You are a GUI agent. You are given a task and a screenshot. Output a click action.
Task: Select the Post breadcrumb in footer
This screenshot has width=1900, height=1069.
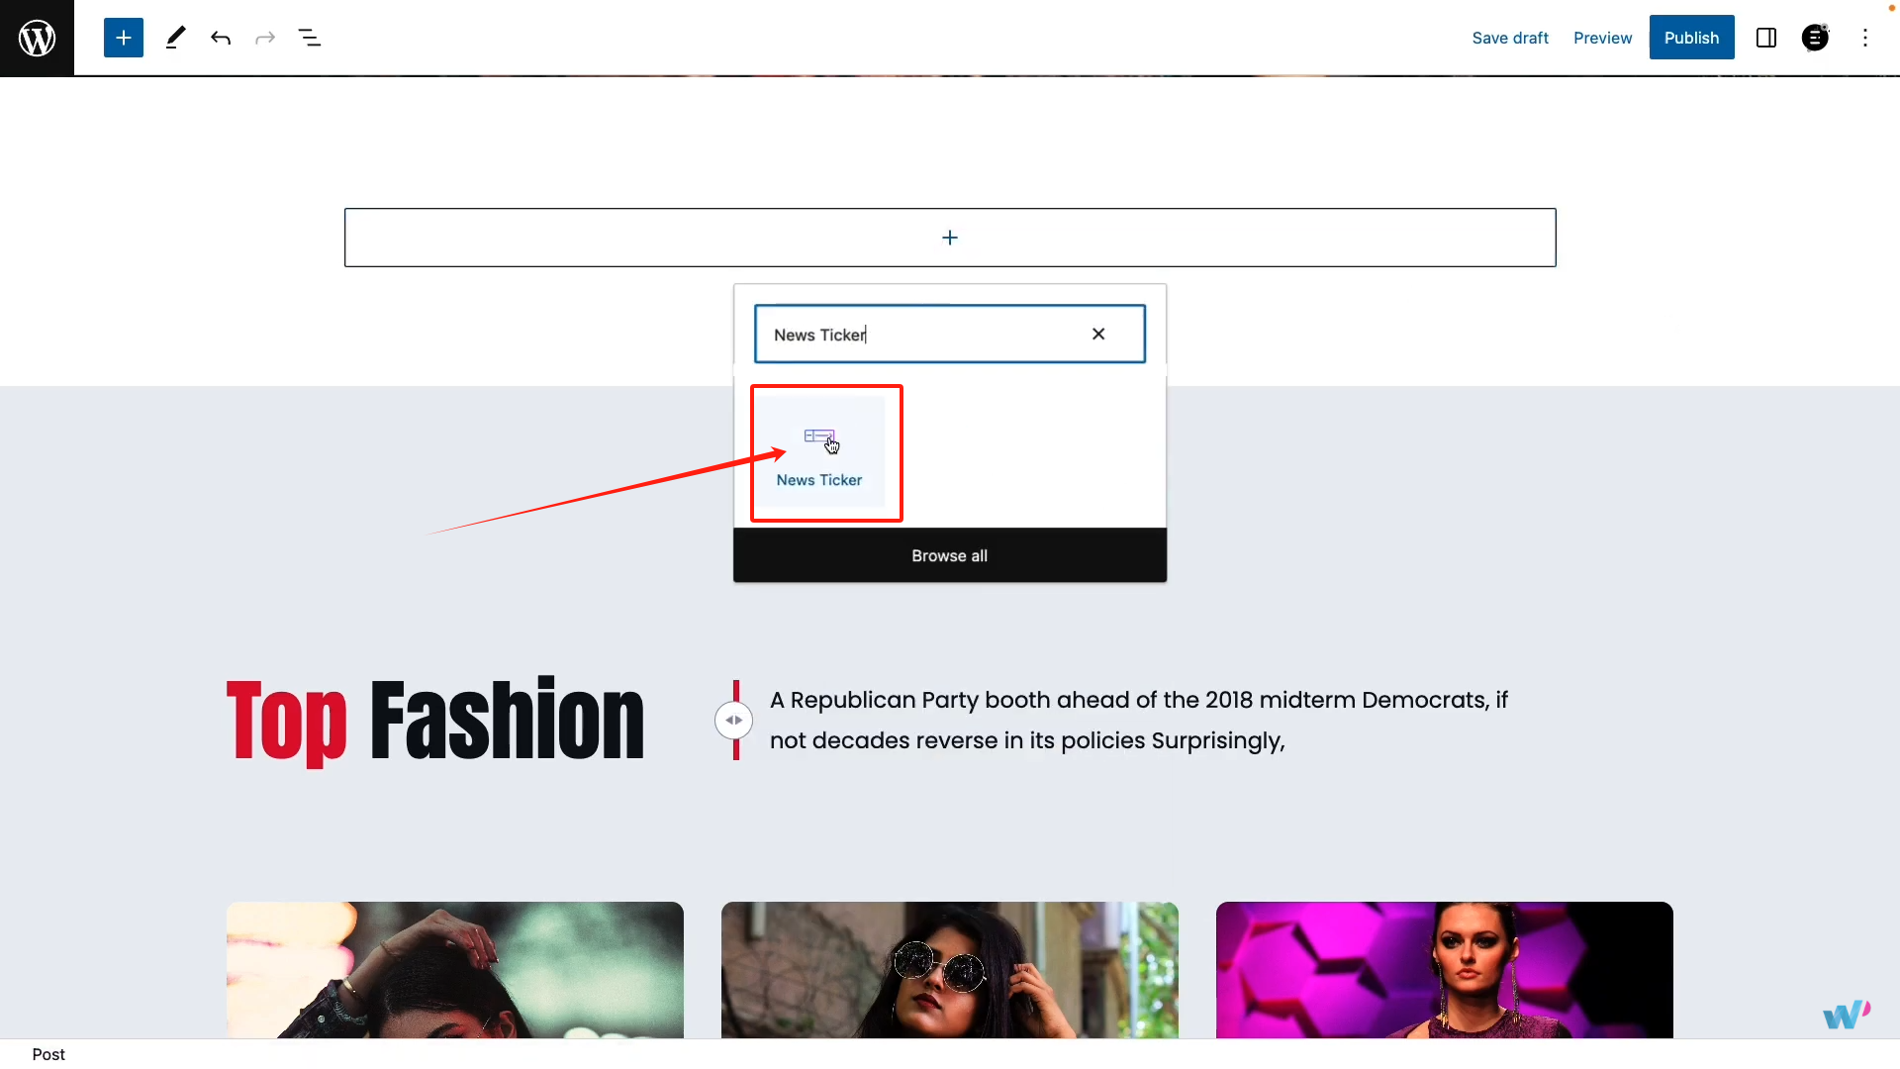pos(48,1054)
